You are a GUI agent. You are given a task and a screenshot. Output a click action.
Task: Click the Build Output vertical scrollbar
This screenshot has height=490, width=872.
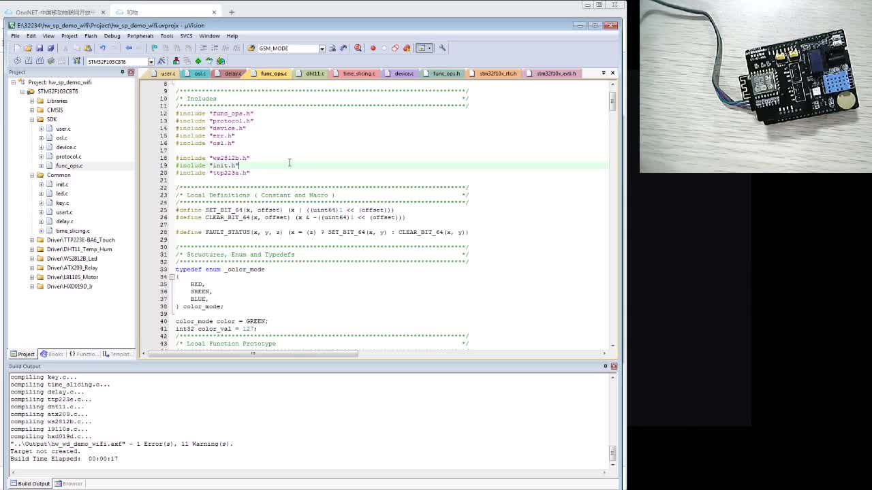pyautogui.click(x=612, y=421)
